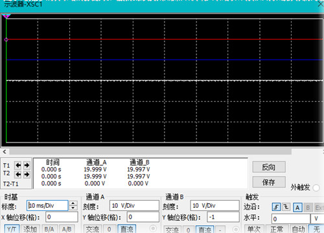Toggle the channel B radio indicator

pyautogui.click(x=236, y=229)
